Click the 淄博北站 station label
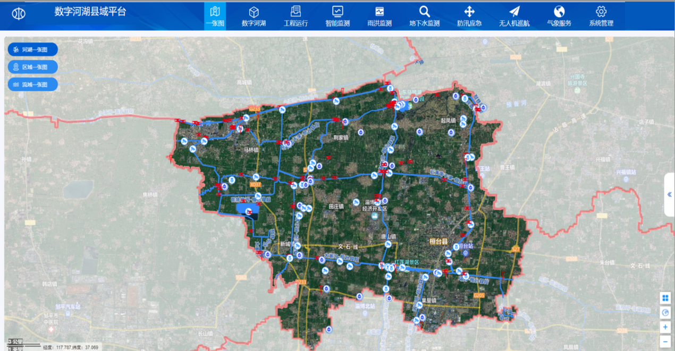The height and width of the screenshot is (351, 675). coord(365,306)
